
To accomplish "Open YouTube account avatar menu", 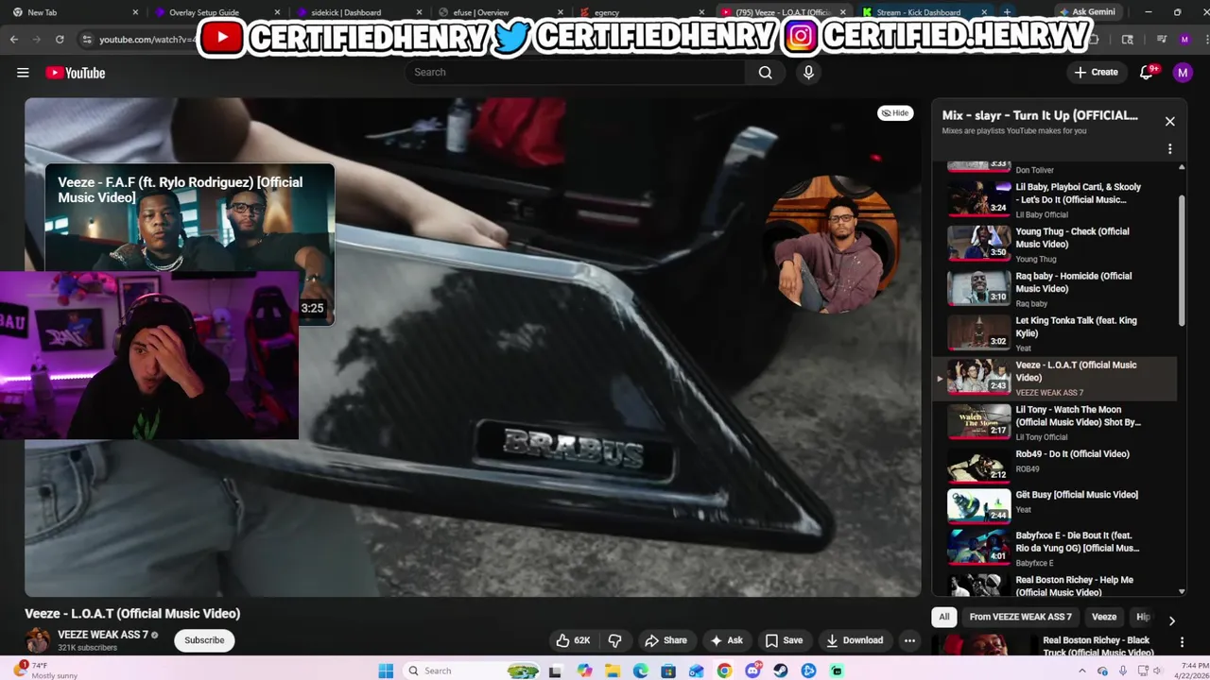I will click(1183, 73).
